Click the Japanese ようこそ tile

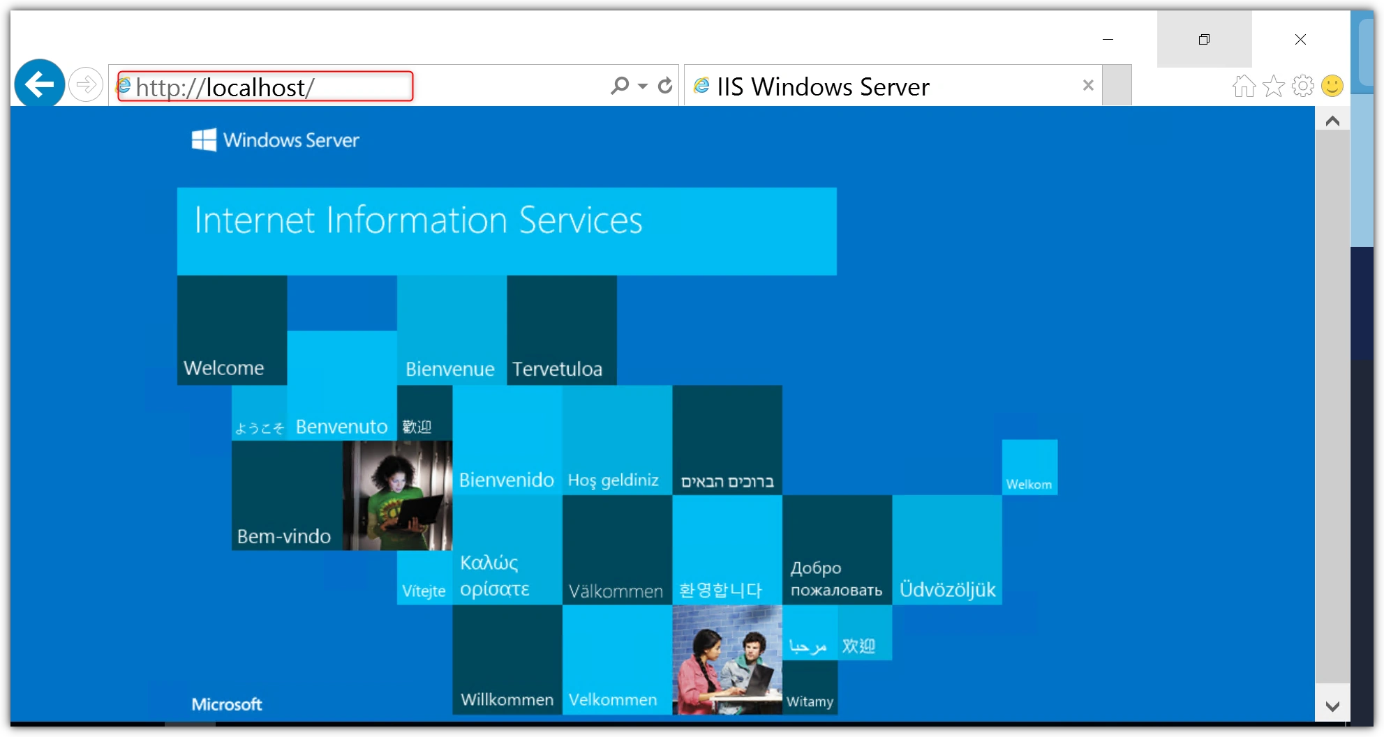259,413
